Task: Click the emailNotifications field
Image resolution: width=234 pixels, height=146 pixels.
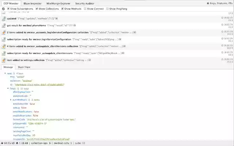Action: coord(26,112)
